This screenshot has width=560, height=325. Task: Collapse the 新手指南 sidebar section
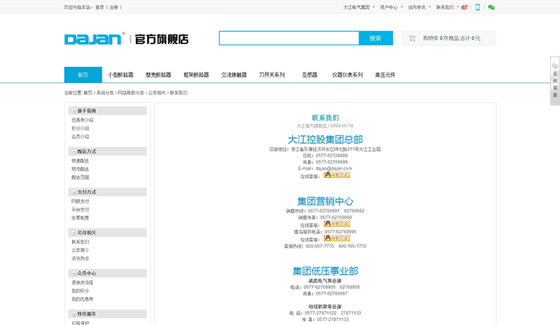point(74,111)
